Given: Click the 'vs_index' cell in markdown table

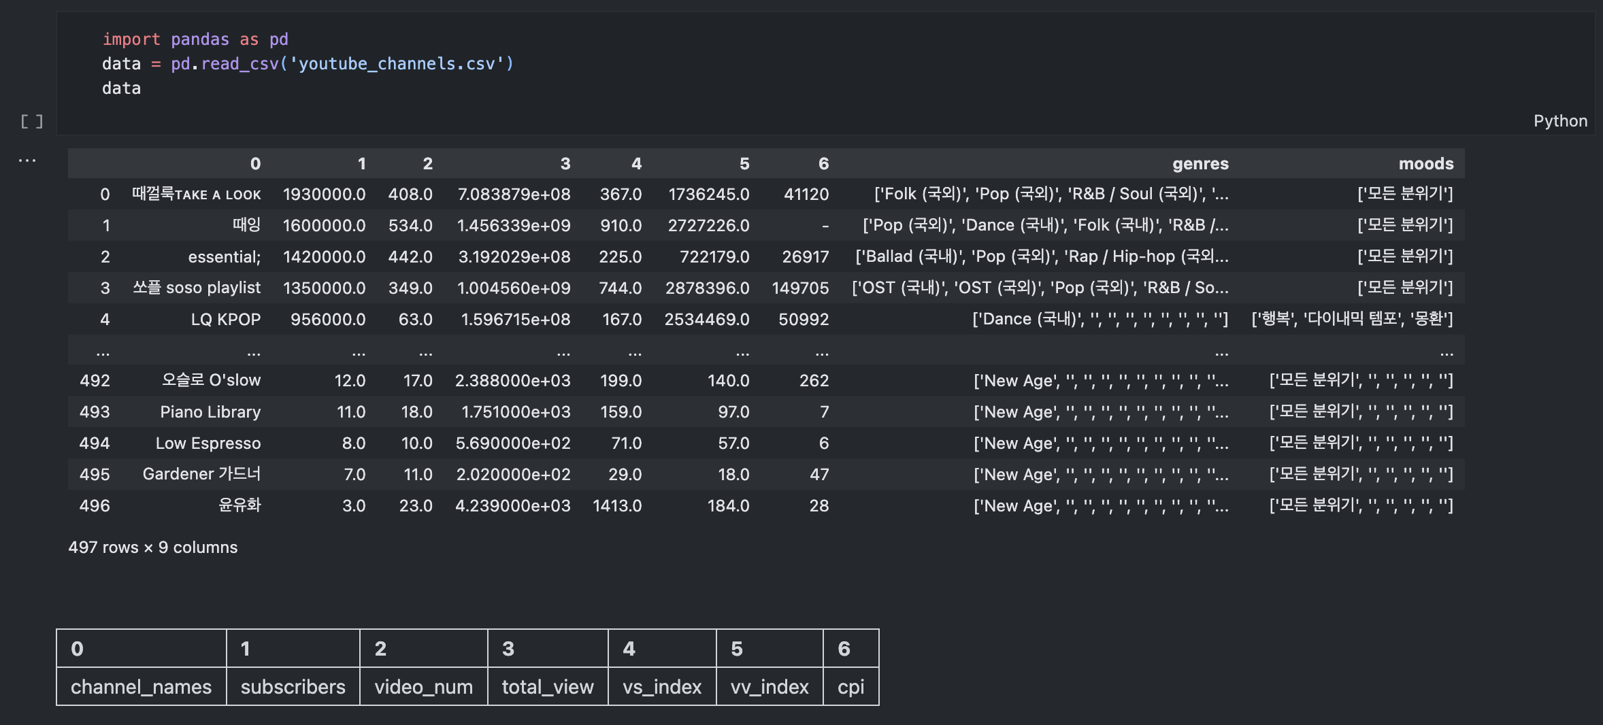Looking at the screenshot, I should coord(662,687).
